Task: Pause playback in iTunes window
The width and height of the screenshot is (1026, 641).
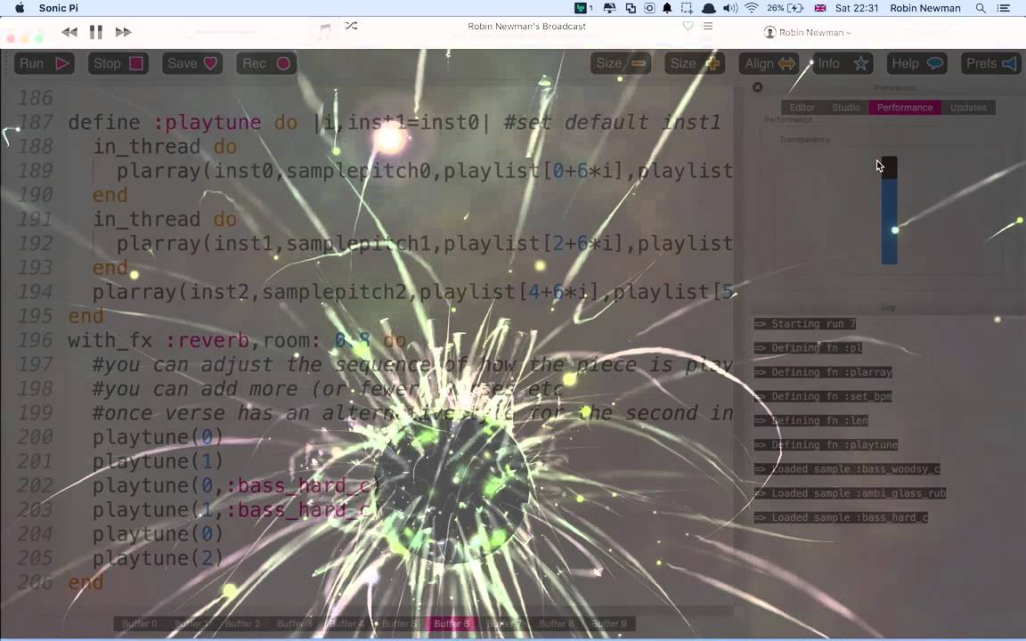Action: pyautogui.click(x=96, y=31)
